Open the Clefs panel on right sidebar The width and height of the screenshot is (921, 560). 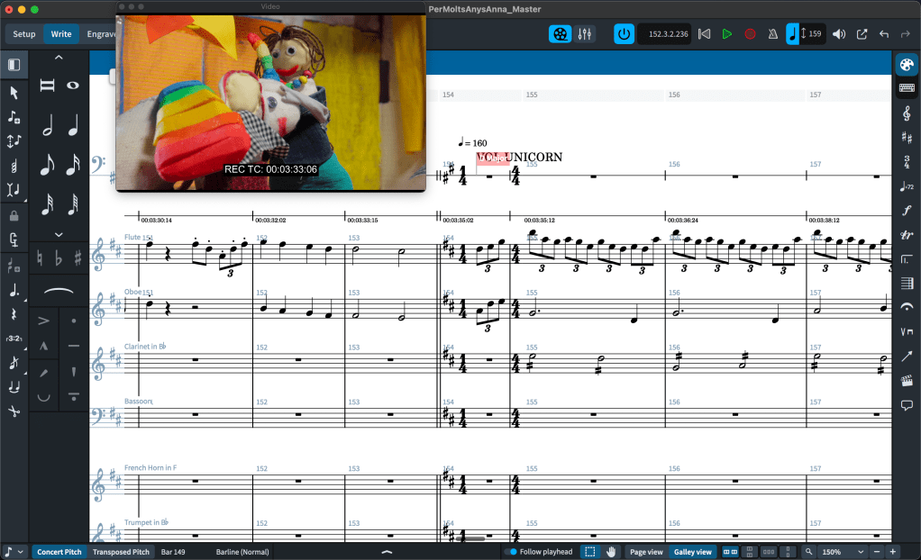click(x=907, y=113)
